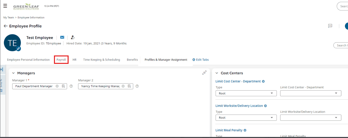Open the hamburger main menu
Viewport: 348px width, 138px height.
pyautogui.click(x=5, y=6)
